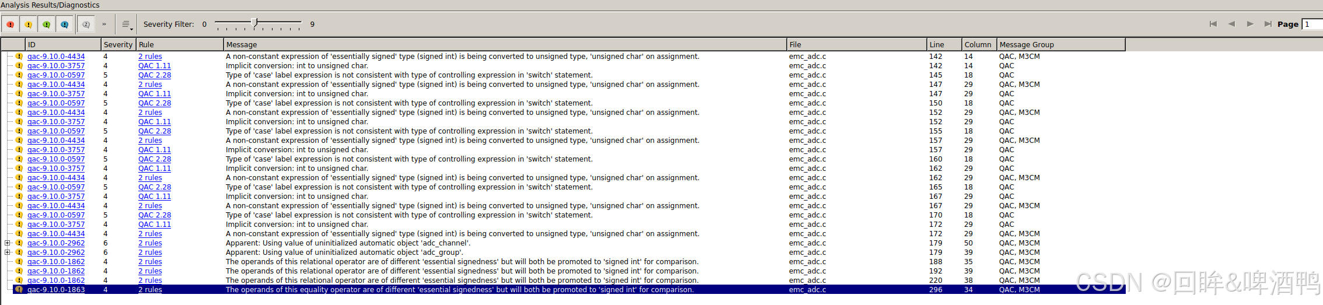This screenshot has width=1323, height=305.
Task: Click warning icon of selected line 296 row
Action: pos(19,290)
